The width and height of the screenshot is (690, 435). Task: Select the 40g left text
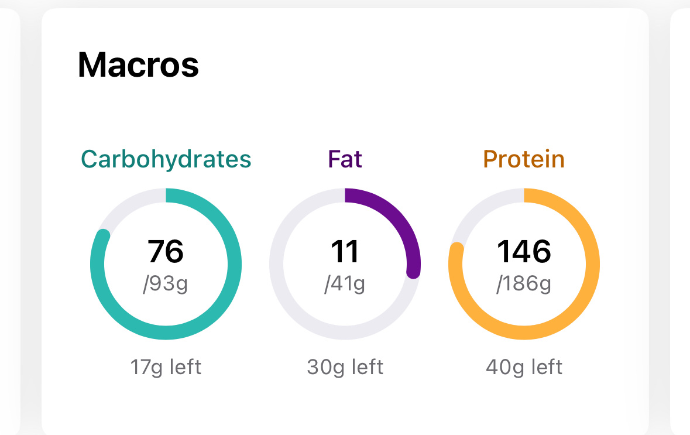click(524, 367)
